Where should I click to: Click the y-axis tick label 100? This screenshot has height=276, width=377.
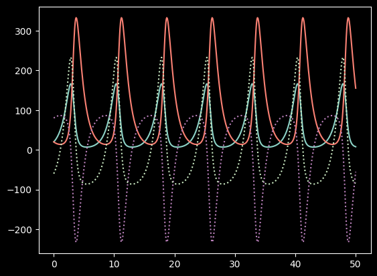pos(23,111)
